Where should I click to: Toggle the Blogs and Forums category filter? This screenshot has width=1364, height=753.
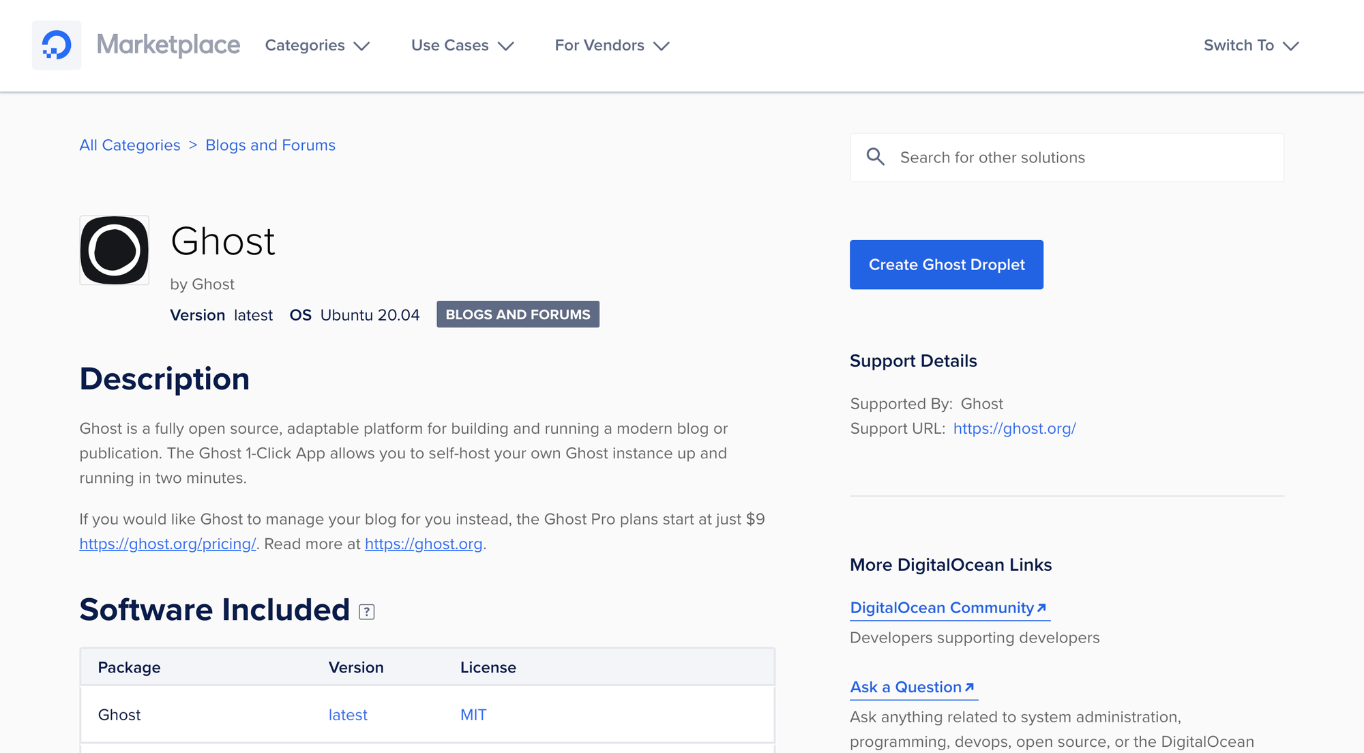[x=518, y=314]
